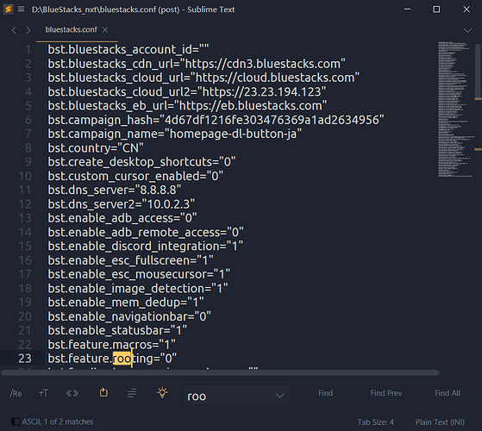Click line bst.feature.macros

pos(111,345)
